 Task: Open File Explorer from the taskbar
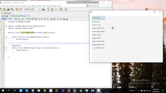coord(39,91)
